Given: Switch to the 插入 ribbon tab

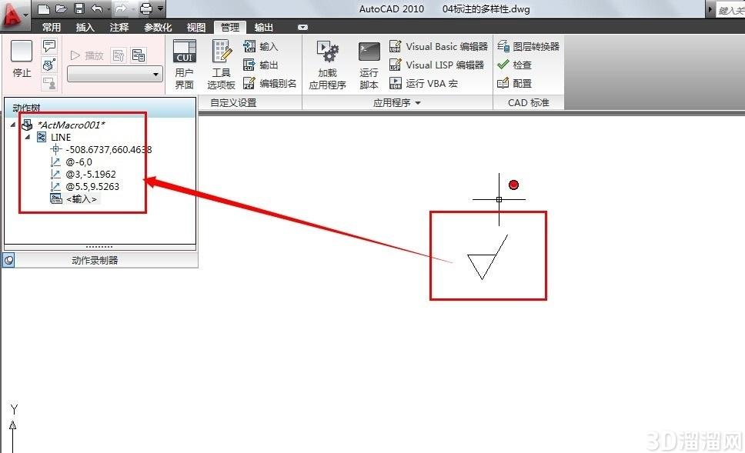Looking at the screenshot, I should coord(85,28).
